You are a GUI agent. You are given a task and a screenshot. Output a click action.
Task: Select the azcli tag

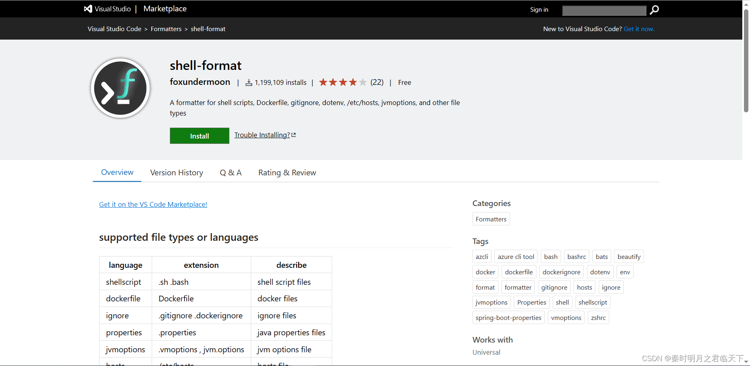coord(482,257)
